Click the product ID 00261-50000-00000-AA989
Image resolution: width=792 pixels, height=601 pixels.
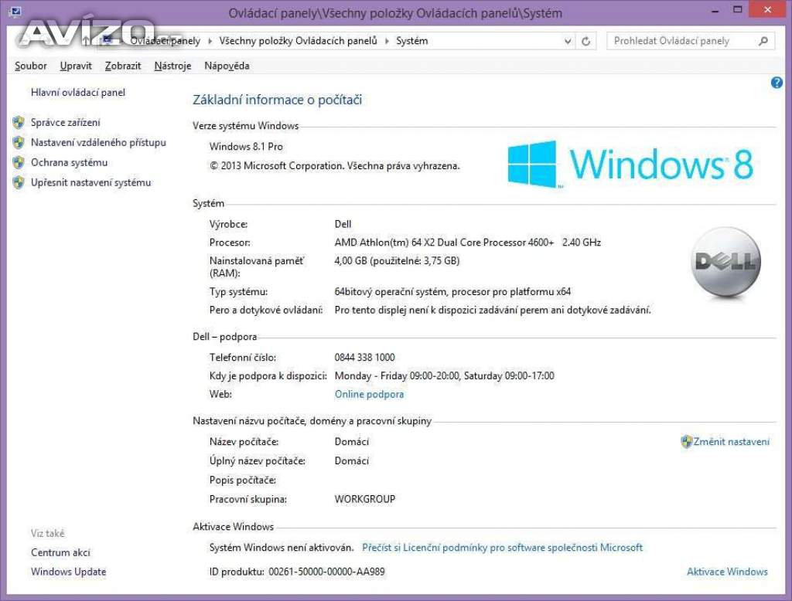click(x=327, y=572)
